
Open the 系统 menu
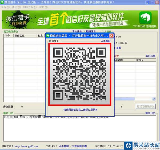tap(5, 7)
